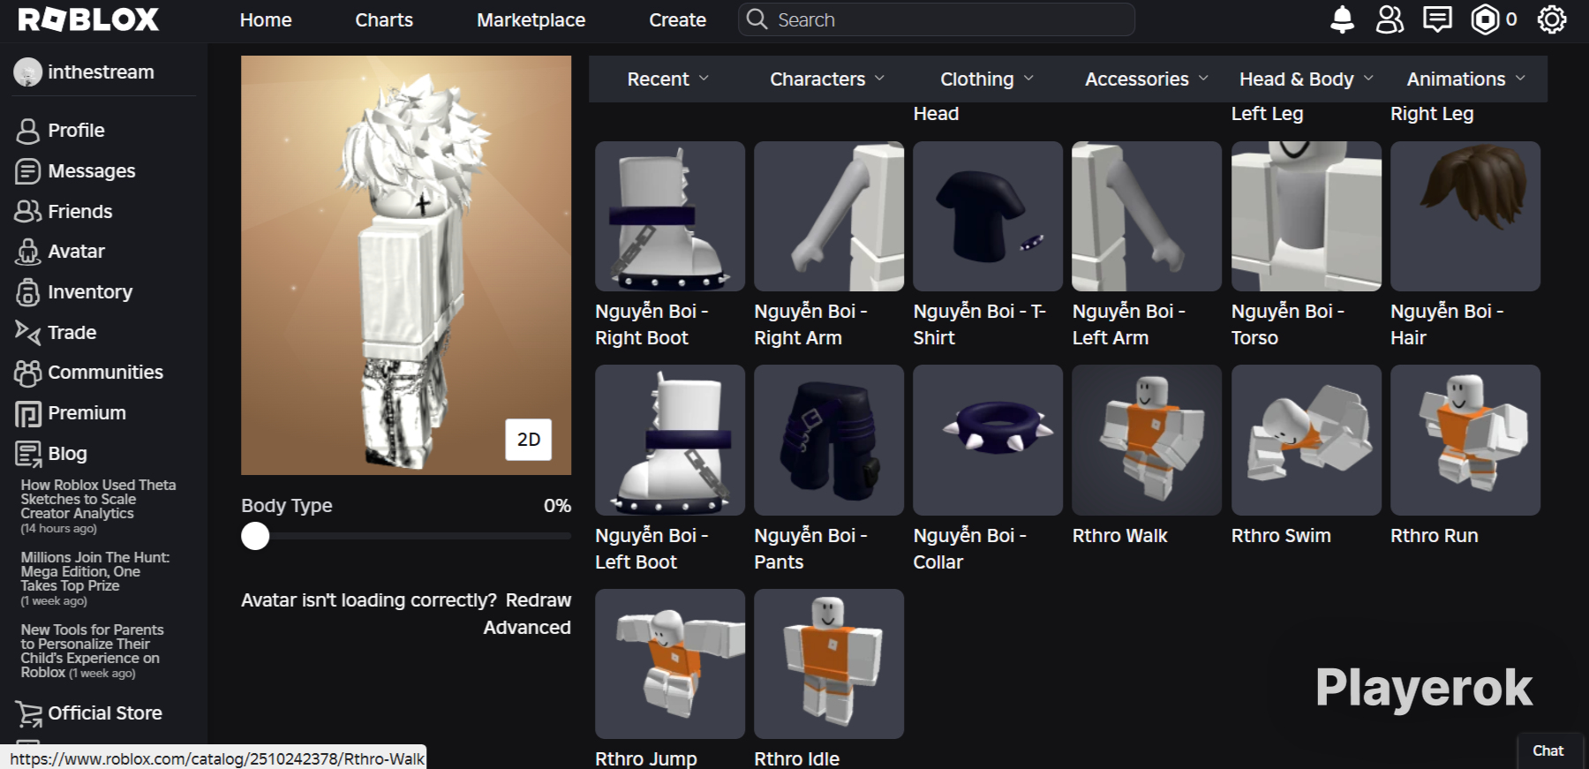Click the search magnifier icon
The image size is (1589, 769).
point(757,19)
